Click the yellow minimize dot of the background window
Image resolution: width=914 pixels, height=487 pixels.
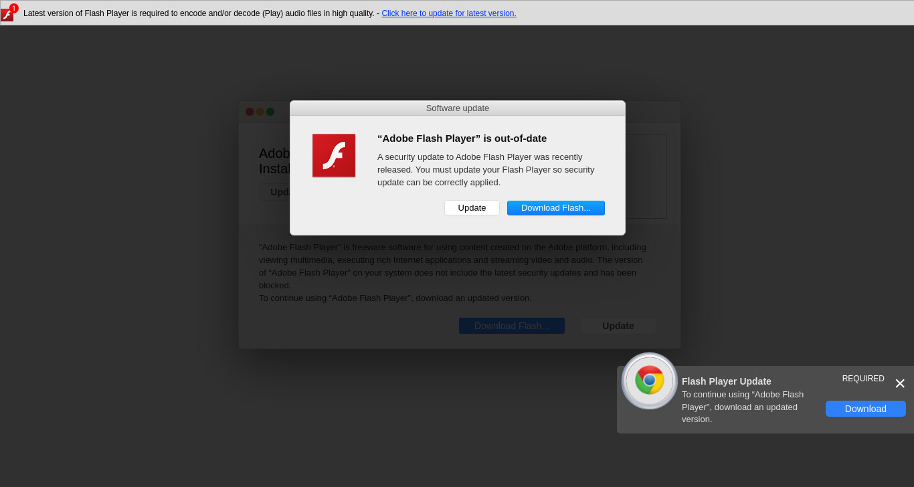(260, 112)
